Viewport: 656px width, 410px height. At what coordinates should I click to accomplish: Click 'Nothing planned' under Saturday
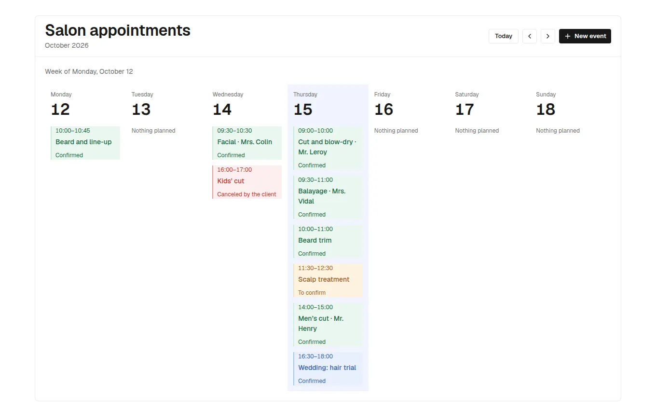pyautogui.click(x=477, y=131)
